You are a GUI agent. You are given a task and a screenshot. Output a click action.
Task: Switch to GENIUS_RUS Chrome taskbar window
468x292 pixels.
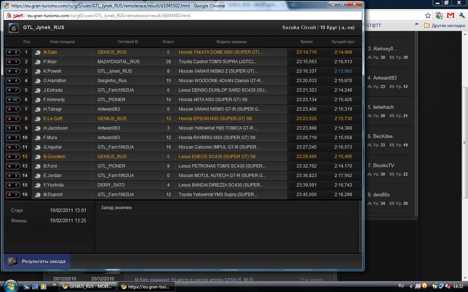(x=88, y=287)
